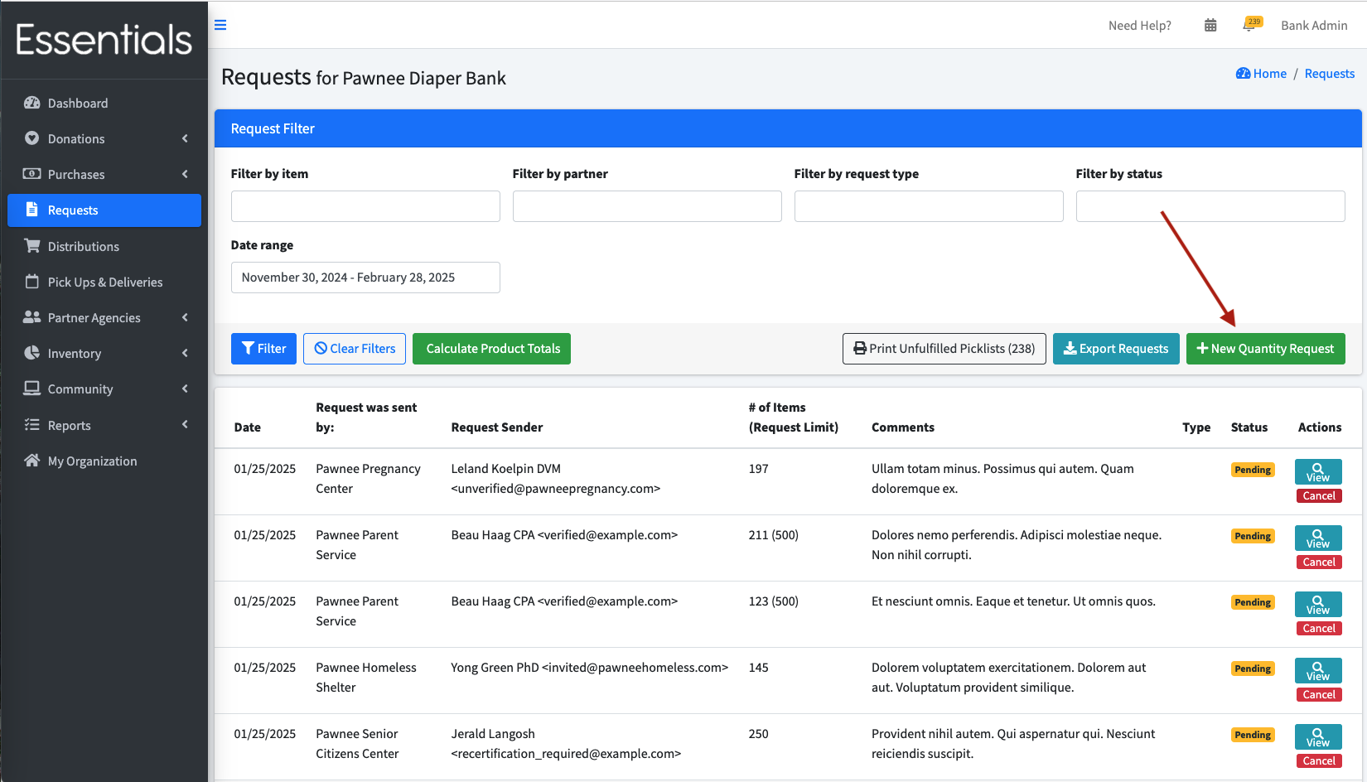The image size is (1367, 782).
Task: Click the Home breadcrumb dashboard icon
Action: click(1243, 74)
